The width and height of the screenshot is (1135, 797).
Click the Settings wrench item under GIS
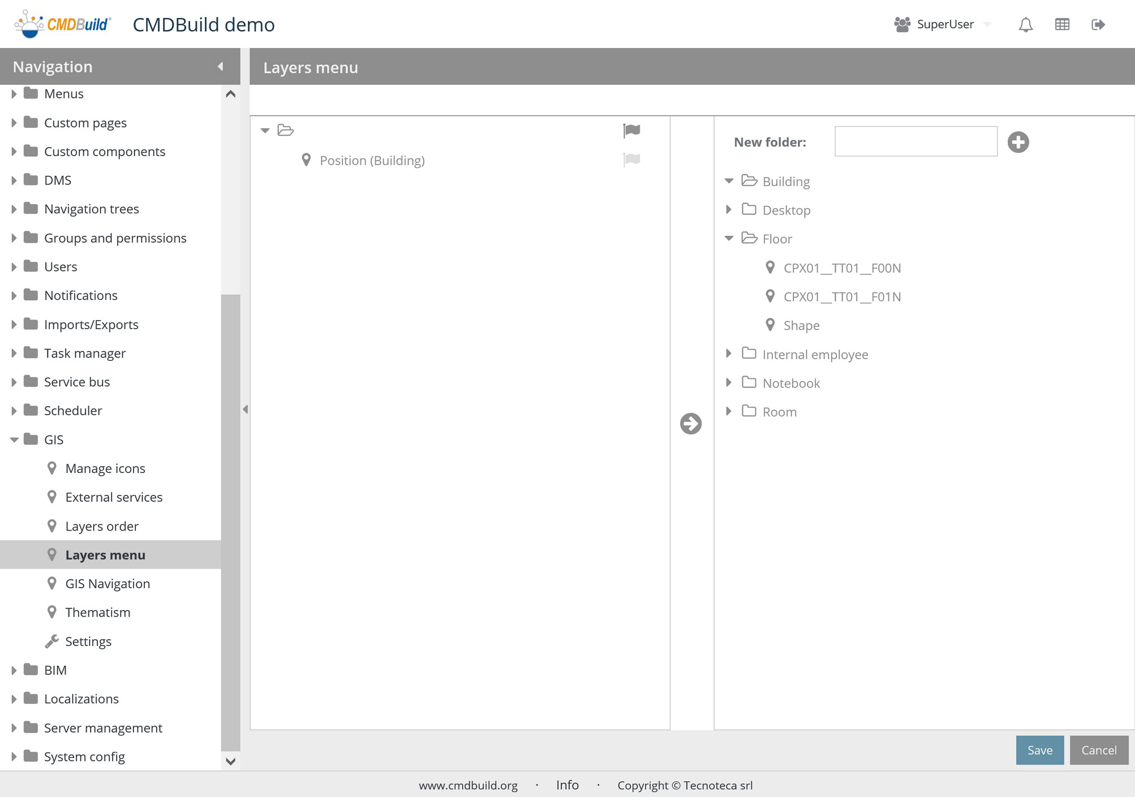click(88, 641)
